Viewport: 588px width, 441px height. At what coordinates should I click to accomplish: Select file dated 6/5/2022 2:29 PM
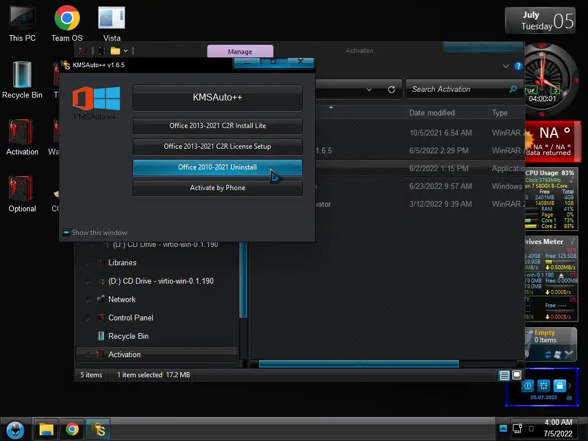click(387, 151)
